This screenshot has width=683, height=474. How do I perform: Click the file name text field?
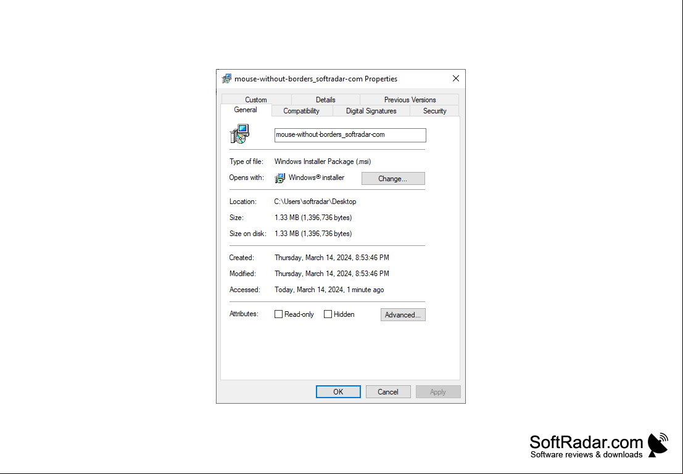tap(350, 135)
